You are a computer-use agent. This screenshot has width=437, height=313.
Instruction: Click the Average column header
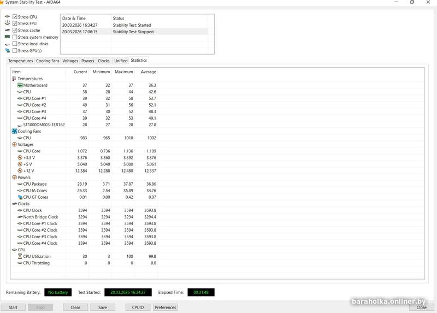pos(146,72)
